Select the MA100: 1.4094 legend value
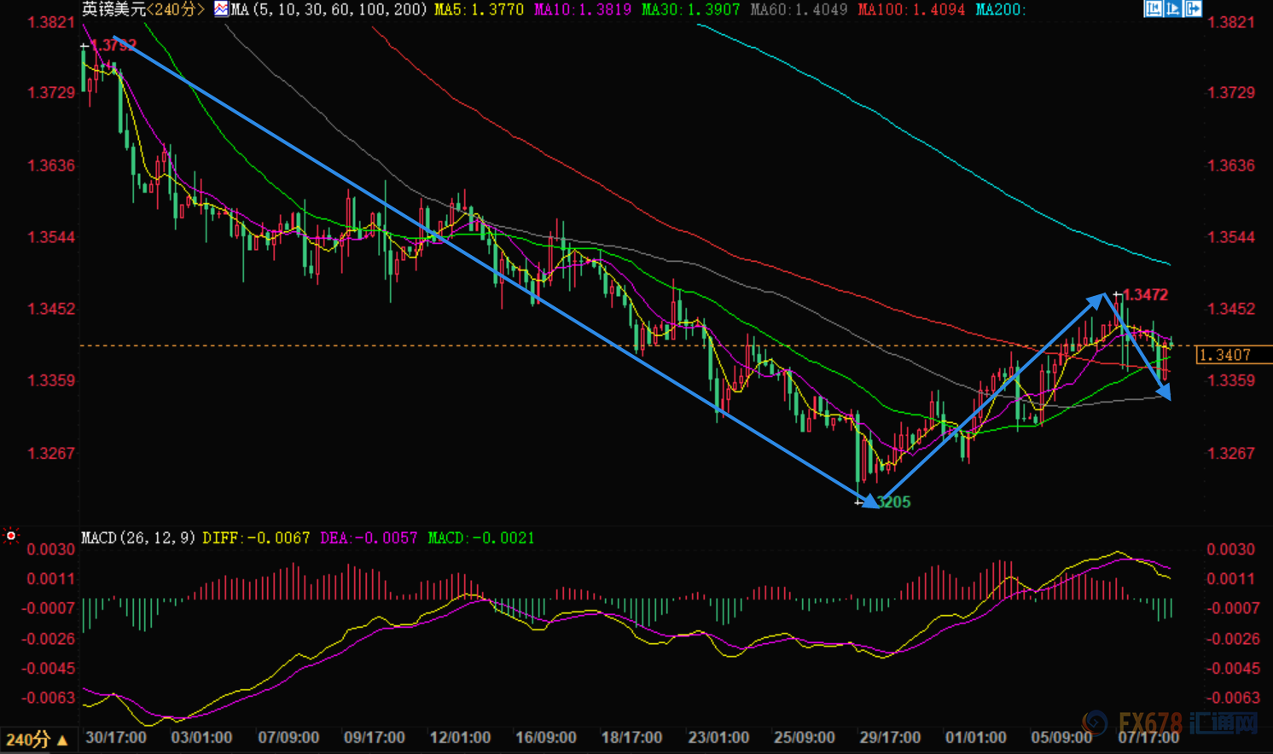The image size is (1273, 754). 911,9
